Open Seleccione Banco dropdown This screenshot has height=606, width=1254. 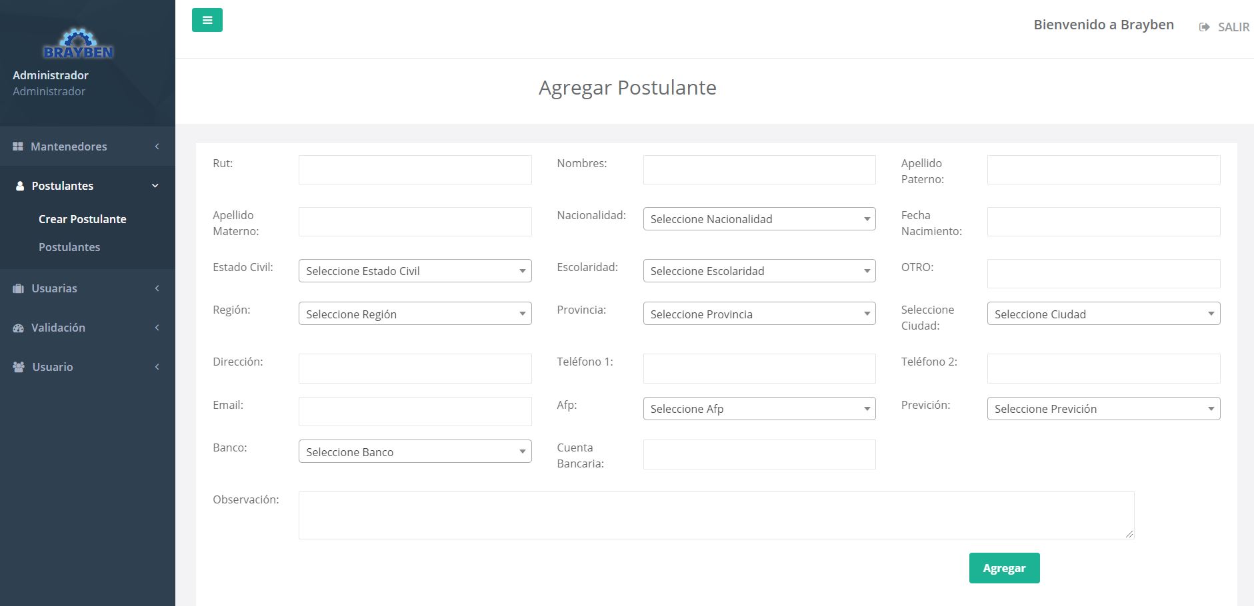pos(415,452)
